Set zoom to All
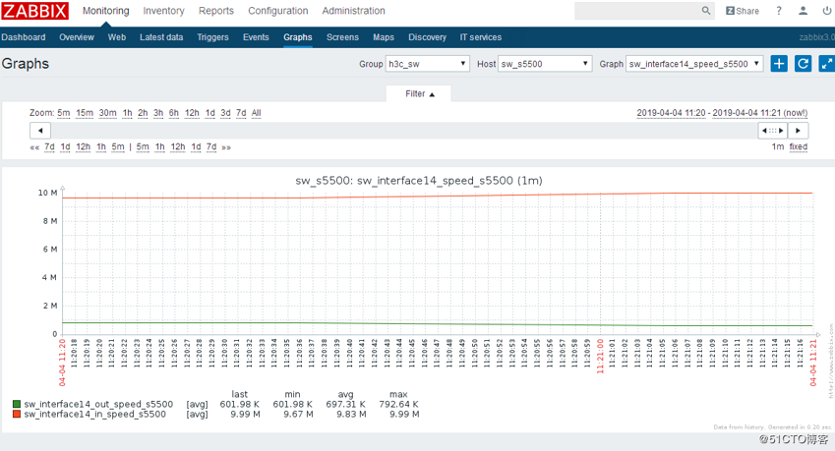 click(x=256, y=113)
